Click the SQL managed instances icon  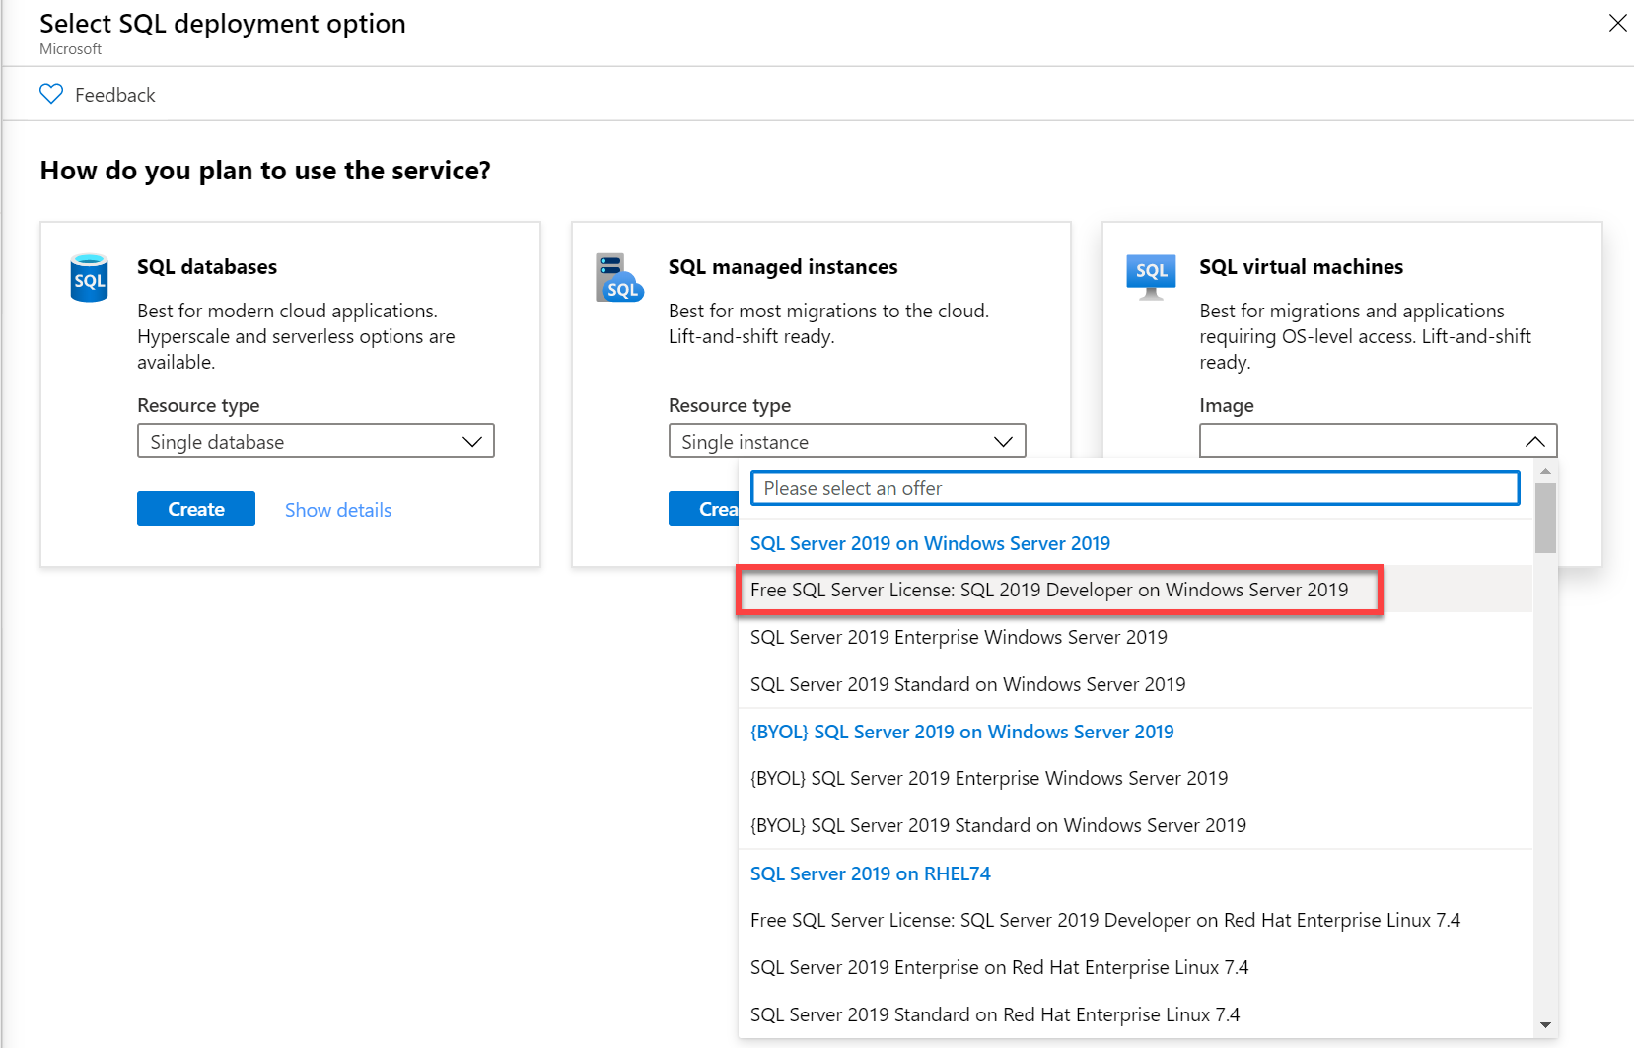pyautogui.click(x=619, y=278)
